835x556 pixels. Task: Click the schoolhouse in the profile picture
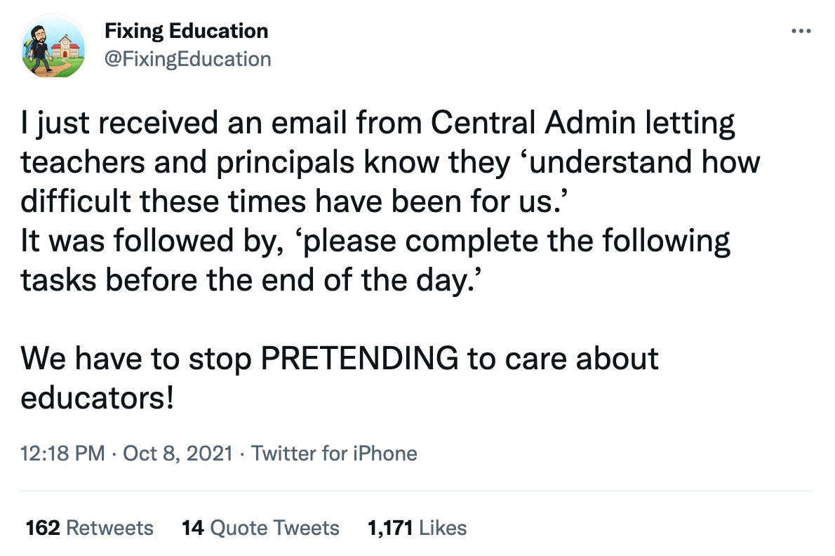67,47
